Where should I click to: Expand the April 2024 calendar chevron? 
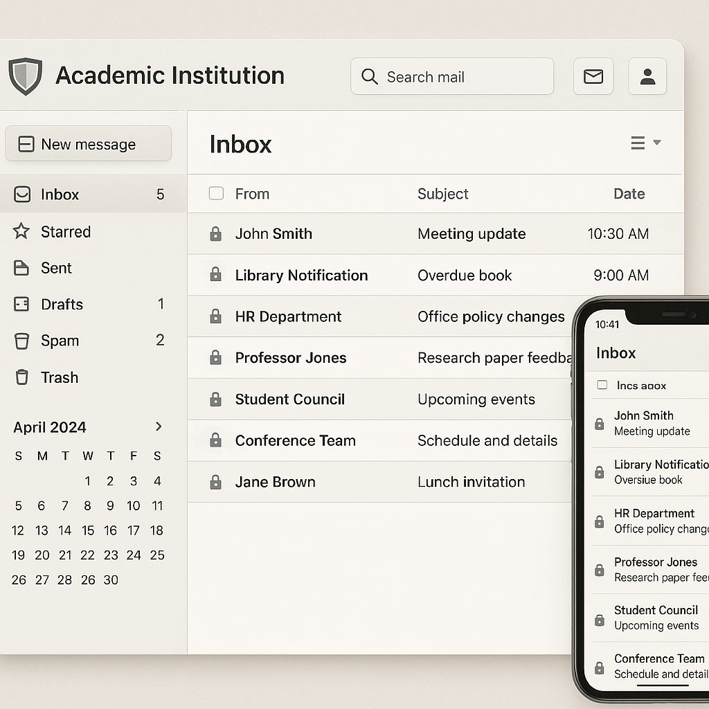pyautogui.click(x=158, y=427)
